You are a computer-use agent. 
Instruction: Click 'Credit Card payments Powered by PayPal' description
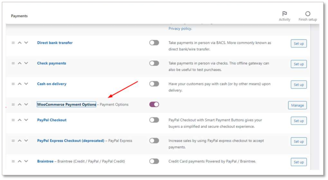click(212, 161)
